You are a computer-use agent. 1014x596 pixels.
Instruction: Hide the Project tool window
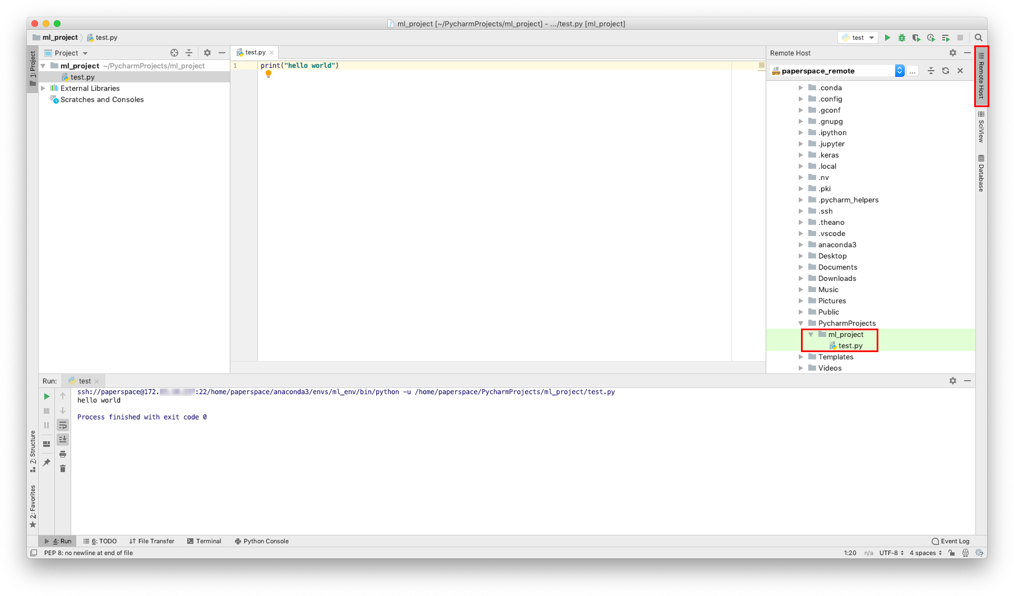click(x=222, y=53)
